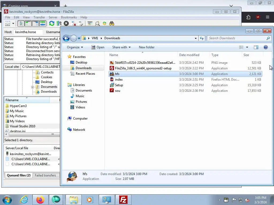This screenshot has height=205, width=274.
Task: Refresh file and folder lists in FileZilla
Action: pyautogui.click(x=52, y=23)
